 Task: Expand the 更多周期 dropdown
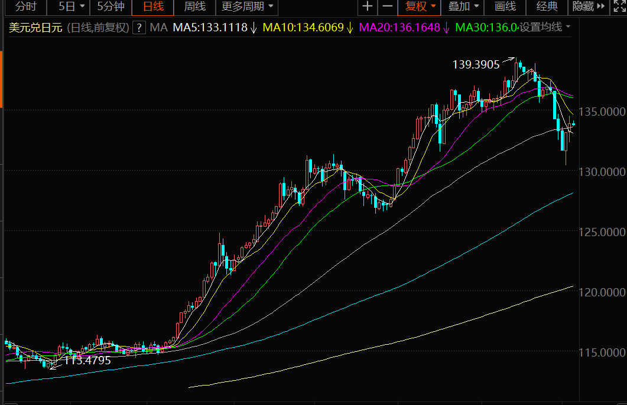(x=271, y=7)
